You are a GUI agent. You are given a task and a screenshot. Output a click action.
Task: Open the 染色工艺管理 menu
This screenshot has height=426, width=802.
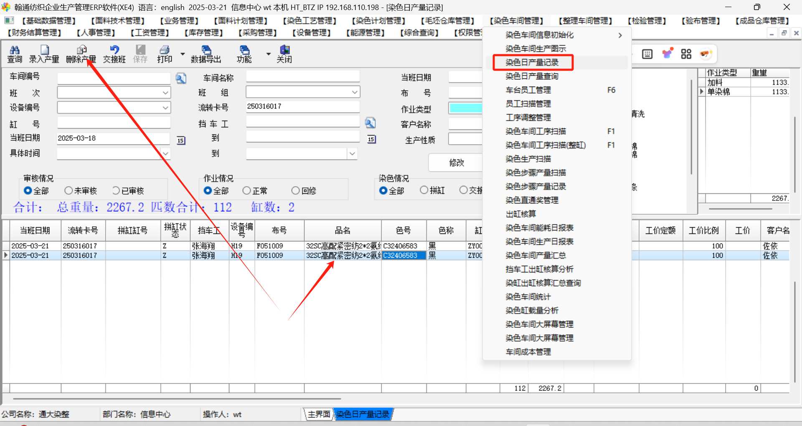(x=310, y=21)
